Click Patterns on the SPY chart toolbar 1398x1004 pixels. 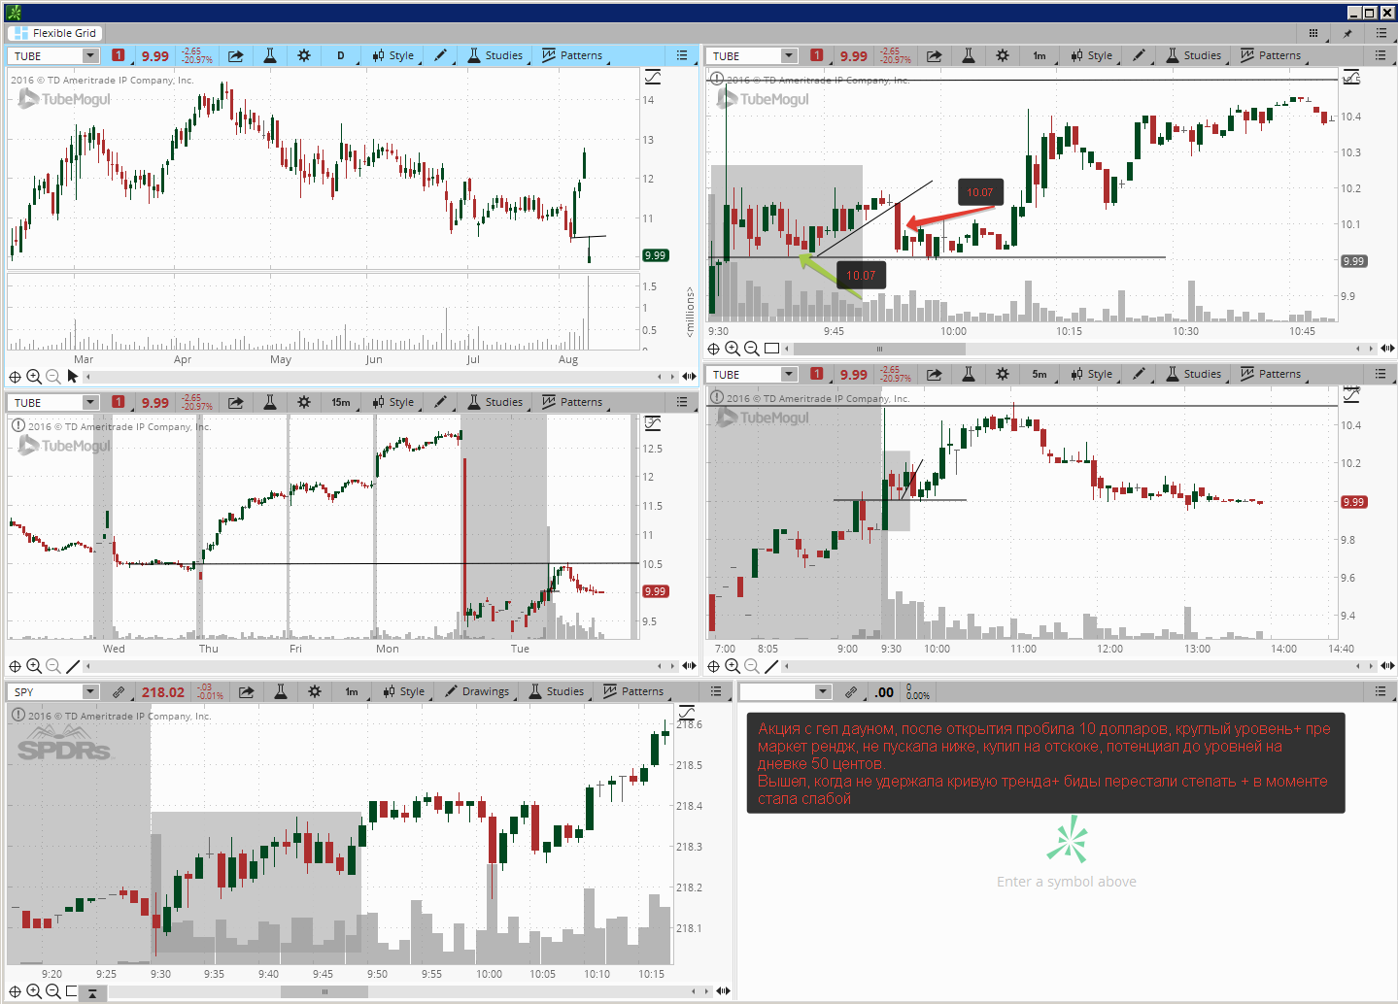click(x=633, y=692)
